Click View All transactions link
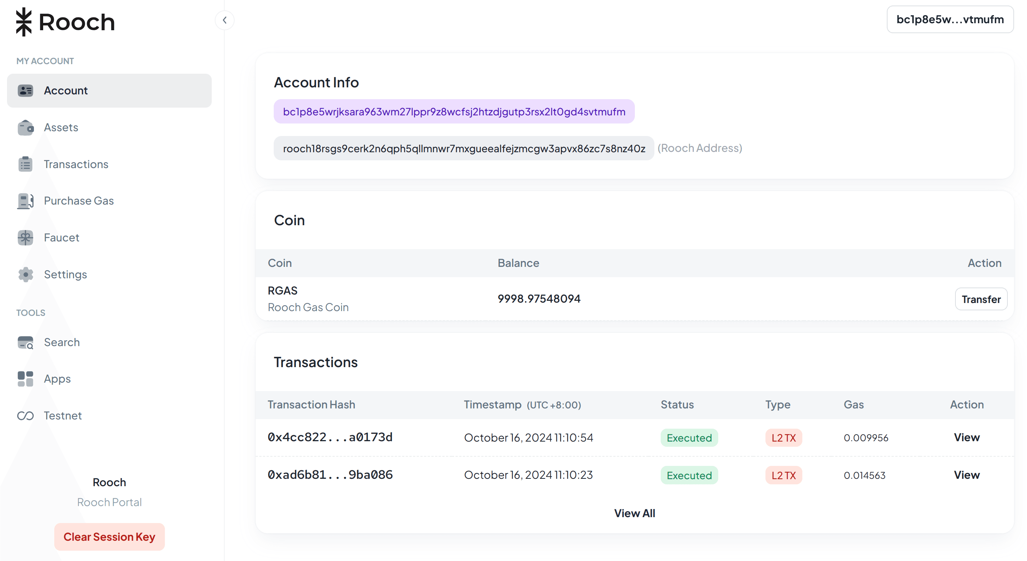This screenshot has width=1027, height=561. click(634, 513)
